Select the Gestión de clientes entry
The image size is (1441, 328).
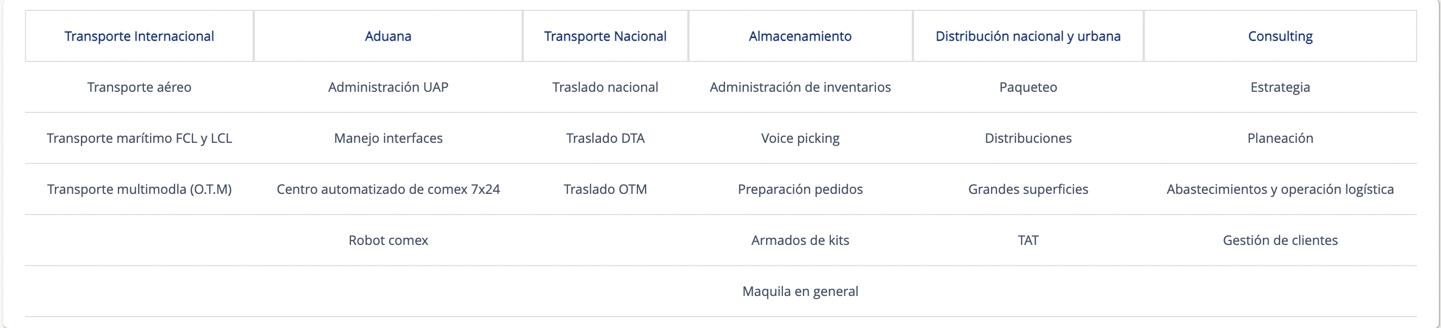click(1280, 240)
